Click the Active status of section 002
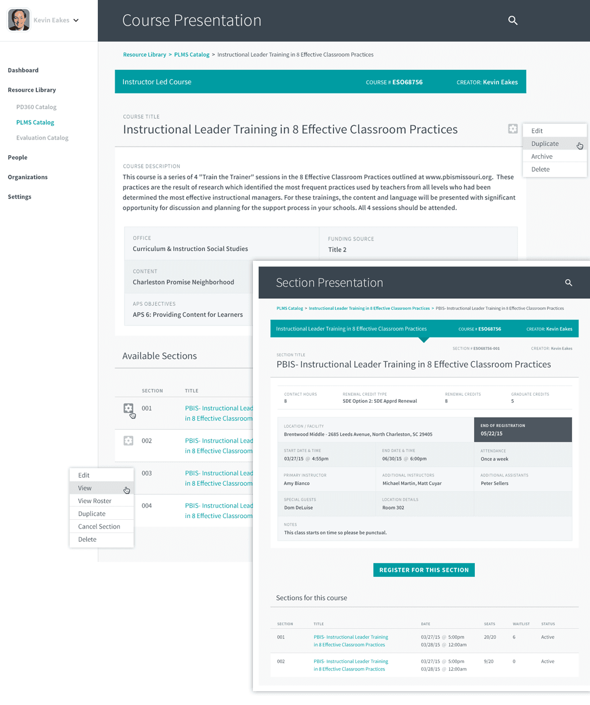This screenshot has height=705, width=590. [547, 662]
